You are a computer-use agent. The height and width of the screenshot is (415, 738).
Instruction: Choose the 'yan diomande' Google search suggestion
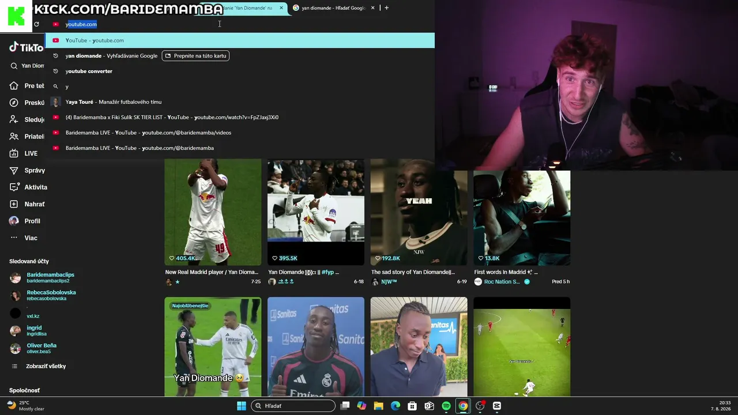(x=111, y=56)
